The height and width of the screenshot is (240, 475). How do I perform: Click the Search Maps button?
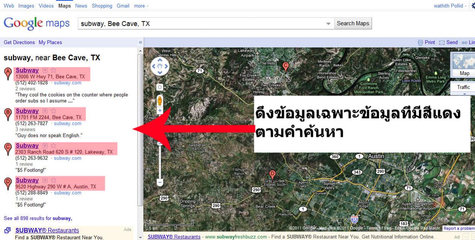coord(353,23)
